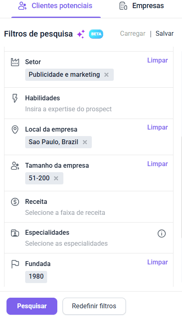Remove the Sao Paulo, Brazil tag
The height and width of the screenshot is (318, 182).
[x=85, y=142]
